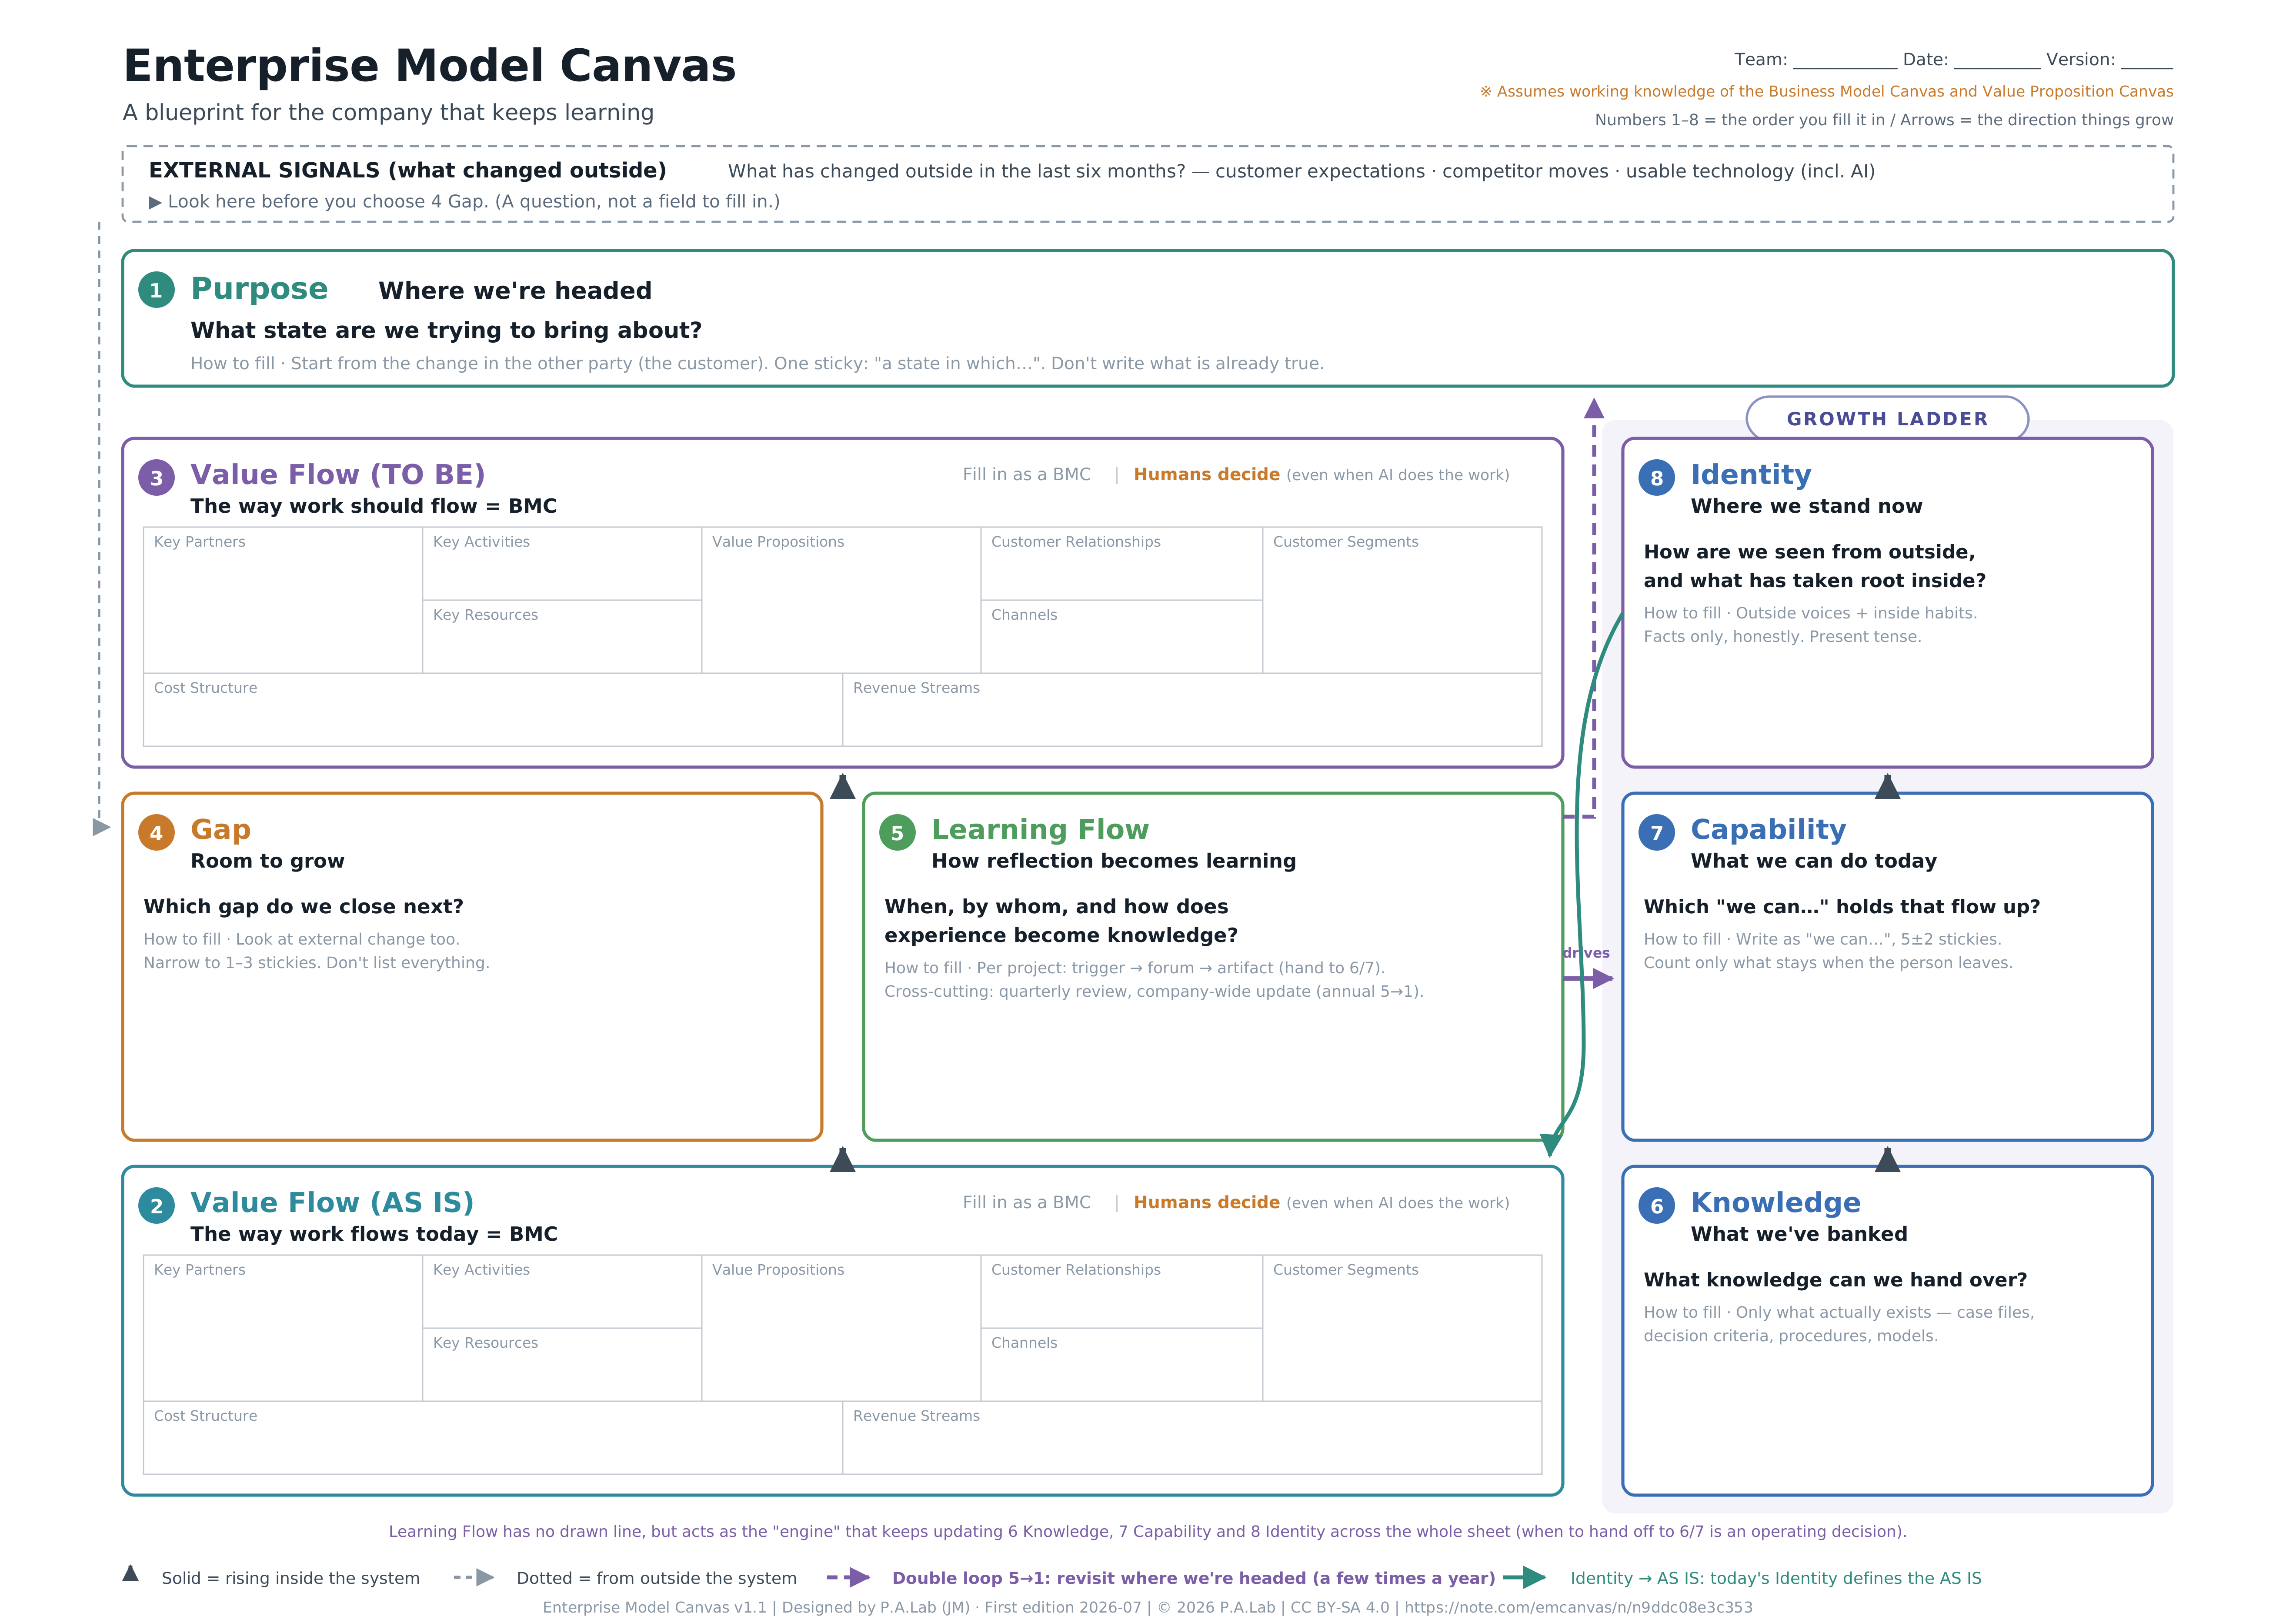Click "What knowledge can we hand over?" question
The height and width of the screenshot is (1623, 2296).
click(x=1835, y=1280)
